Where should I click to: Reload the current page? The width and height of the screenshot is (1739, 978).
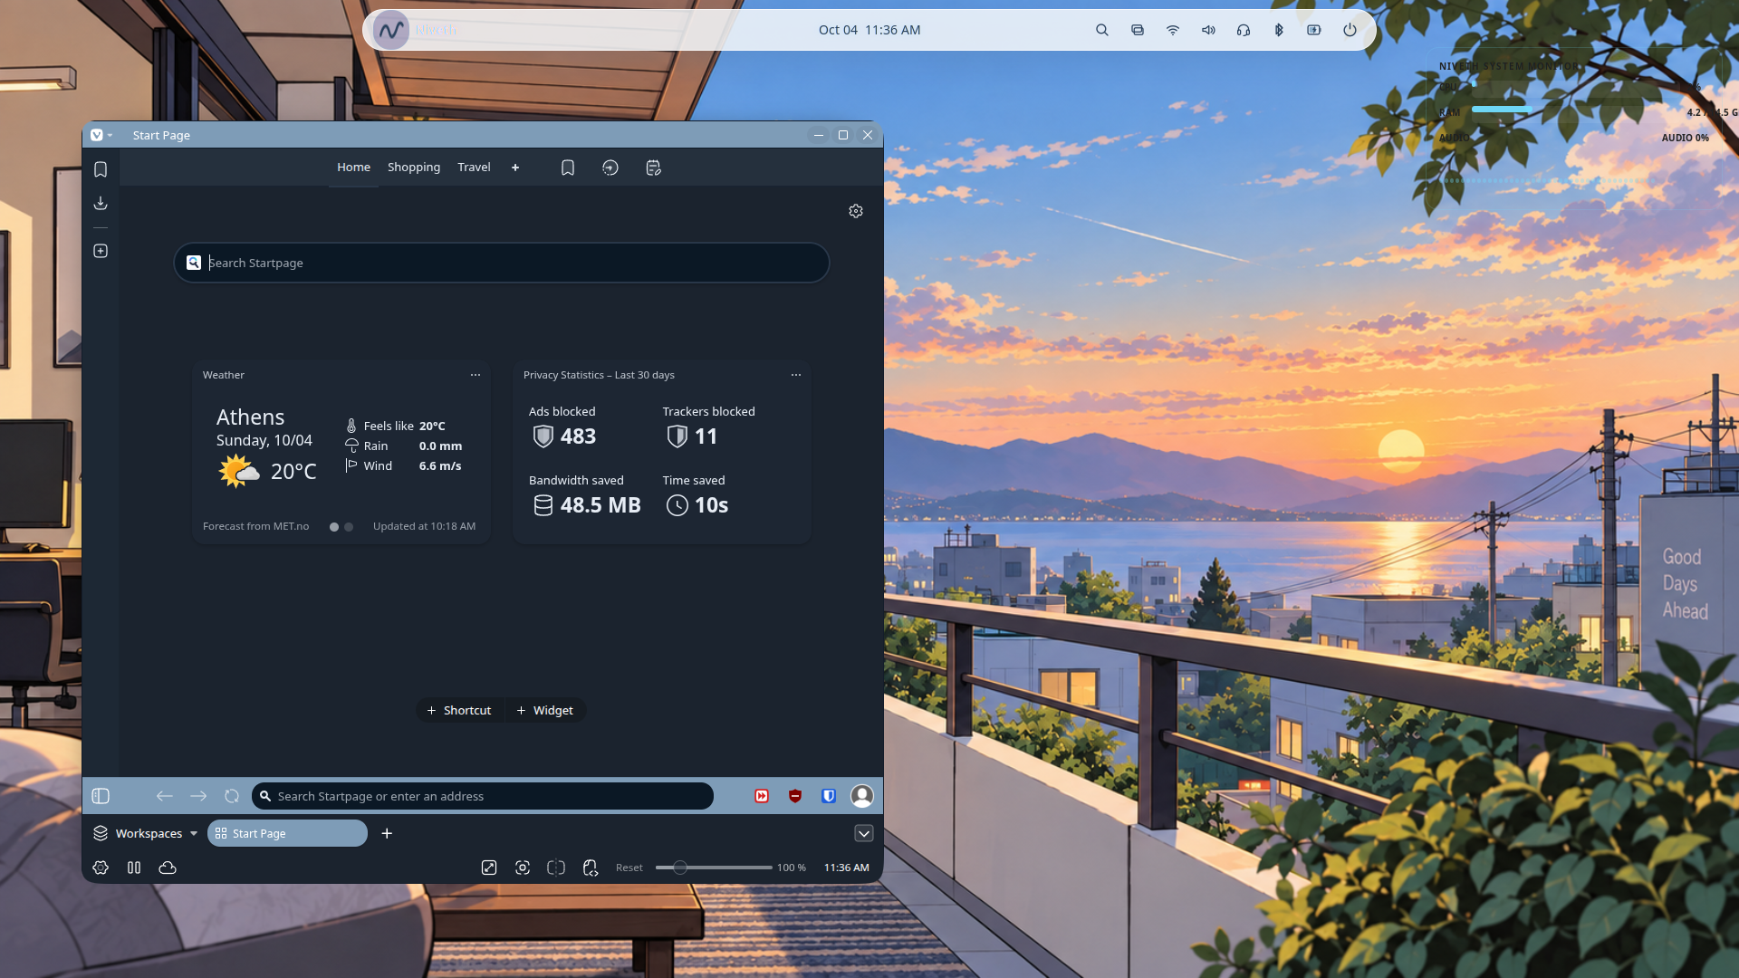232,796
